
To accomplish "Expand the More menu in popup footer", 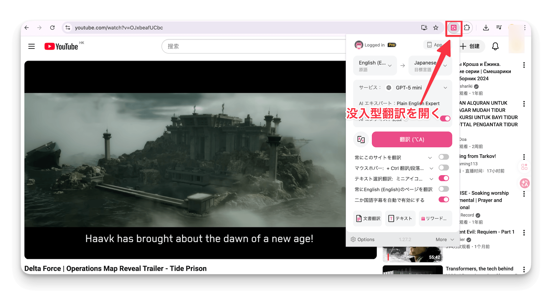I will point(445,239).
